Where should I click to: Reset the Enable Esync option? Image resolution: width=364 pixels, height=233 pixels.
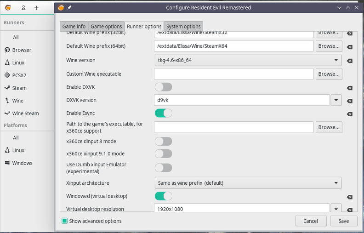click(350, 114)
